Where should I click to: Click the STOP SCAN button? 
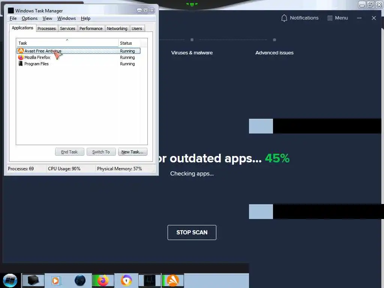pyautogui.click(x=192, y=232)
